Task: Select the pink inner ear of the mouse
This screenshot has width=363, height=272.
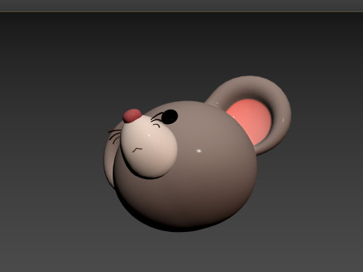Action: point(250,121)
